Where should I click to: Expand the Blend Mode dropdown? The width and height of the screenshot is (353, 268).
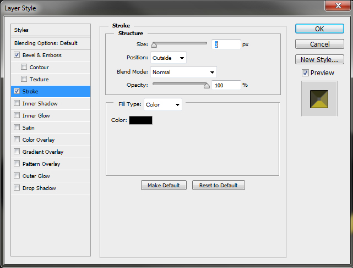pos(183,72)
